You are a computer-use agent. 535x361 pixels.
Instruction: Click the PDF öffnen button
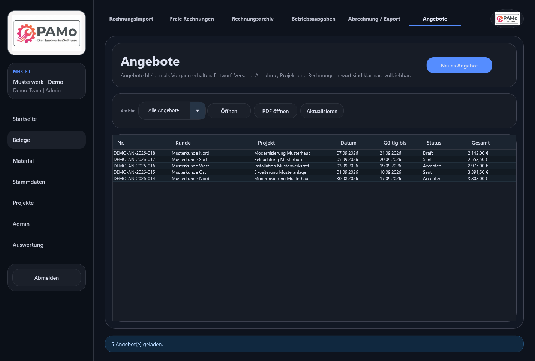click(x=276, y=111)
